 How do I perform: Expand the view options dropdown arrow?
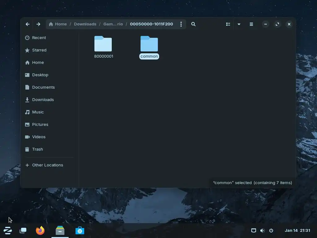(239, 24)
